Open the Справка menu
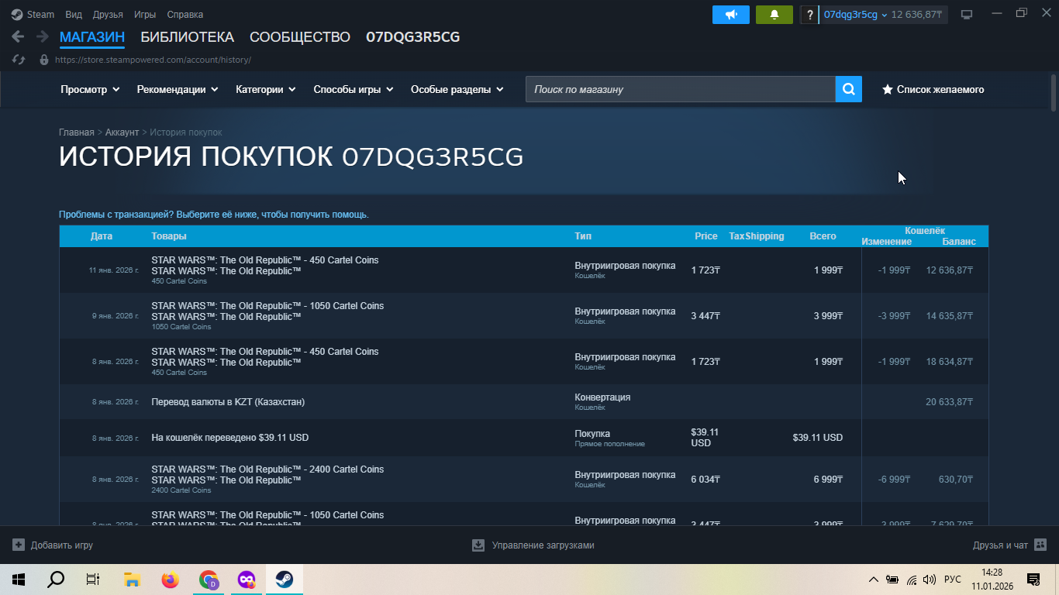 [x=185, y=14]
